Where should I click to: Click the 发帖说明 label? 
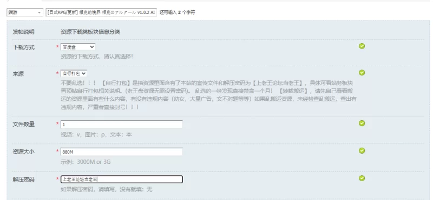tap(23, 32)
